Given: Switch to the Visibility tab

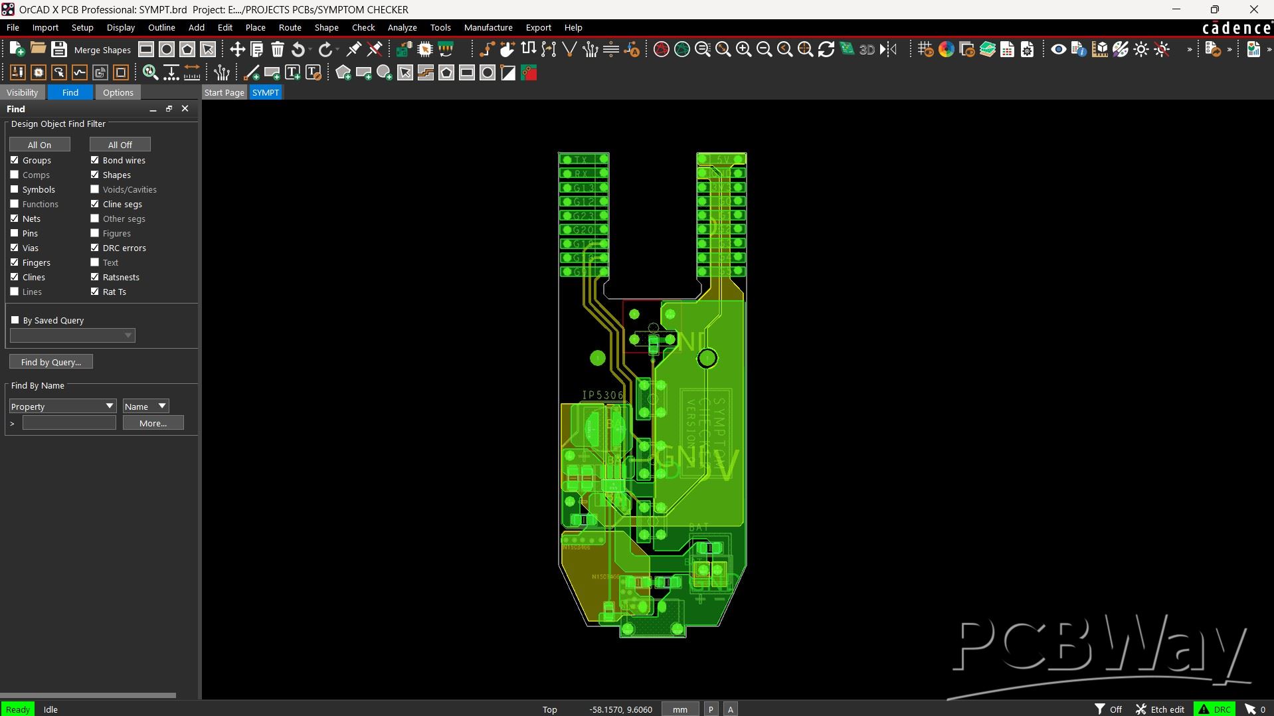Looking at the screenshot, I should (x=22, y=92).
